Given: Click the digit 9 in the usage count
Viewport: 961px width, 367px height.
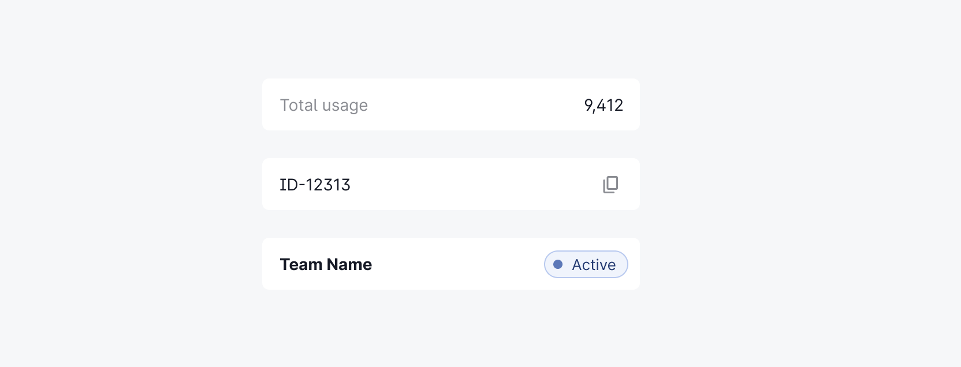Looking at the screenshot, I should (588, 105).
